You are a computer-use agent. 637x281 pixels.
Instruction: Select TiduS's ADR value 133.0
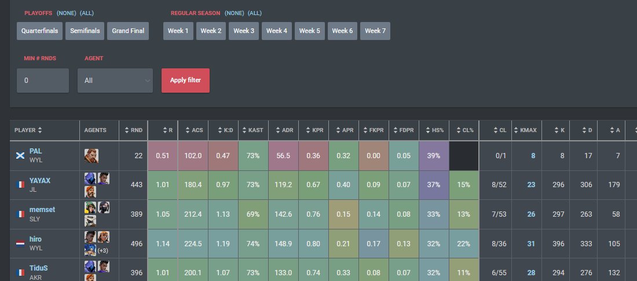(x=283, y=273)
